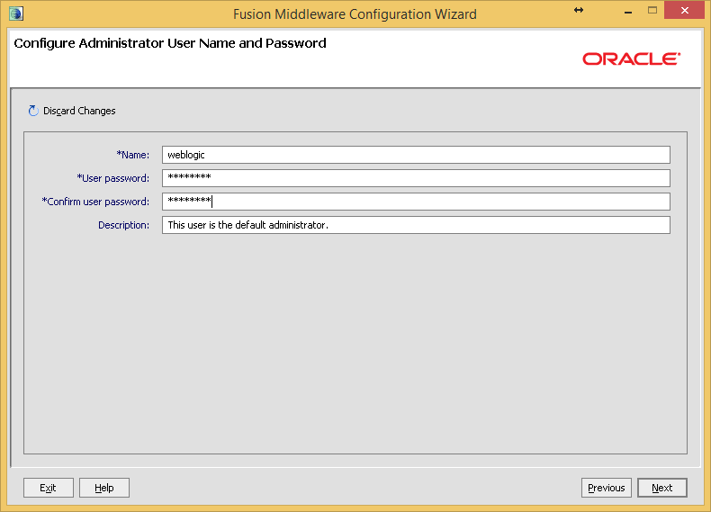Click the '*Name:' field label
Image resolution: width=711 pixels, height=512 pixels.
(x=133, y=155)
